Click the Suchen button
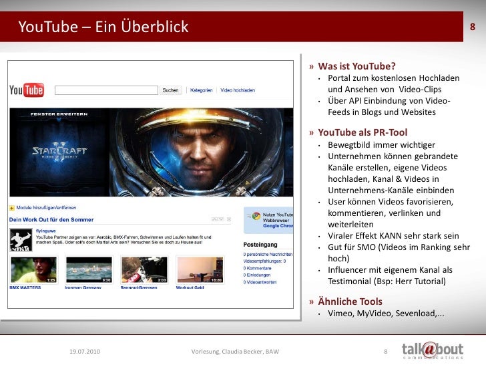486x365 pixels. tap(170, 90)
